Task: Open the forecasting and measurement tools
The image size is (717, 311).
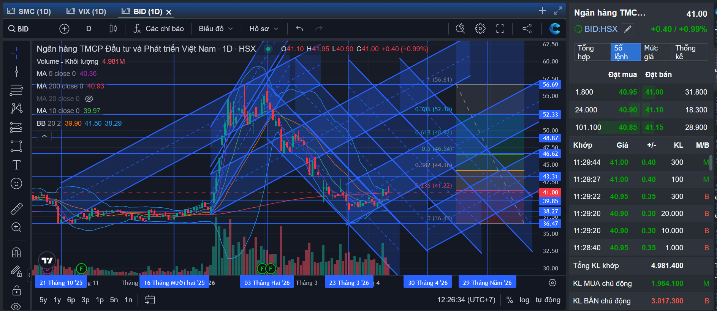Action: point(16,127)
